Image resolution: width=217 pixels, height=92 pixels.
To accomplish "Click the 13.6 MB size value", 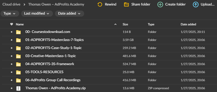I will 128,88.
